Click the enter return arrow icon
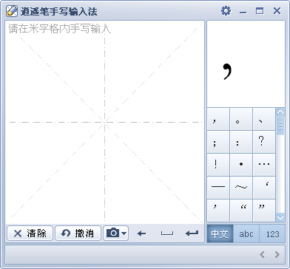The width and height of the screenshot is (290, 269). 192,233
